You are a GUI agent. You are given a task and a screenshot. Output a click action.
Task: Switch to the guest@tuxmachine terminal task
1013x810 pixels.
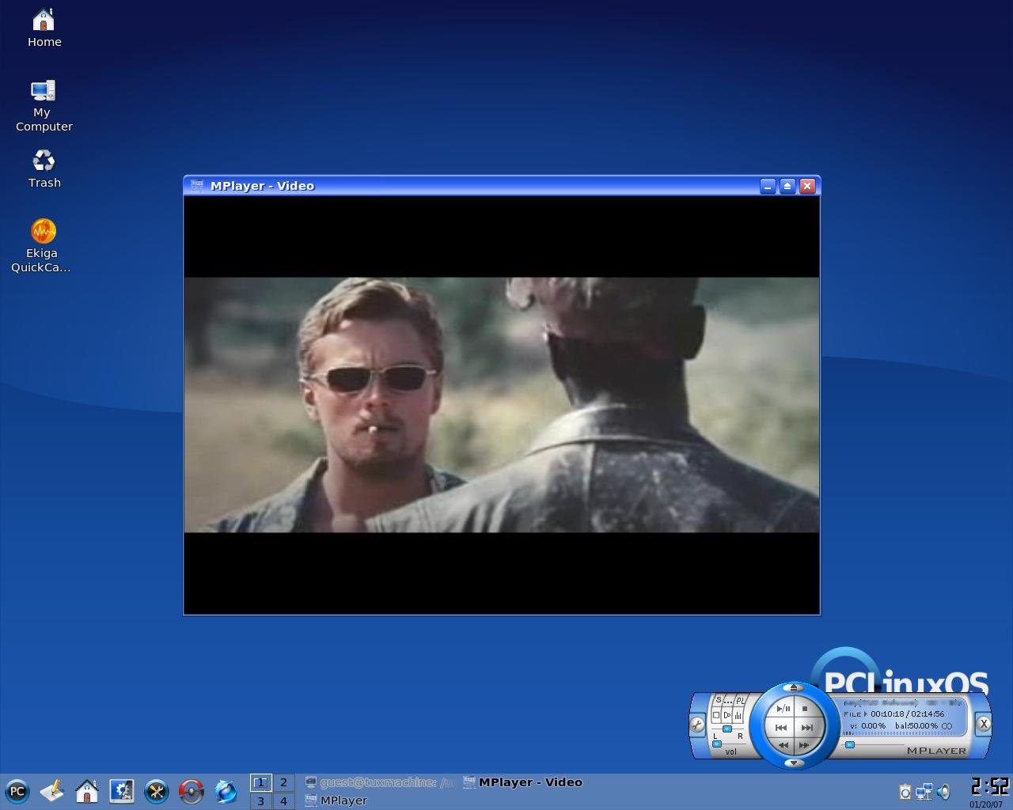point(379,782)
